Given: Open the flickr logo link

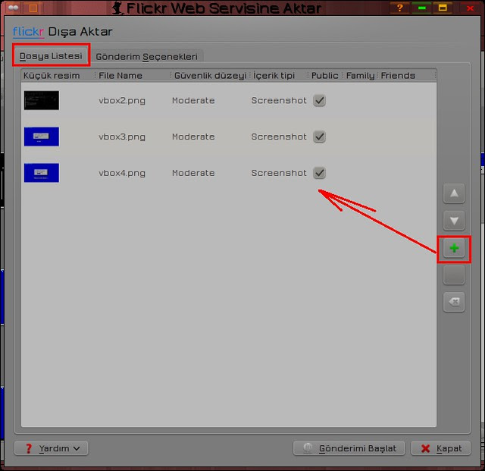Looking at the screenshot, I should [x=28, y=32].
